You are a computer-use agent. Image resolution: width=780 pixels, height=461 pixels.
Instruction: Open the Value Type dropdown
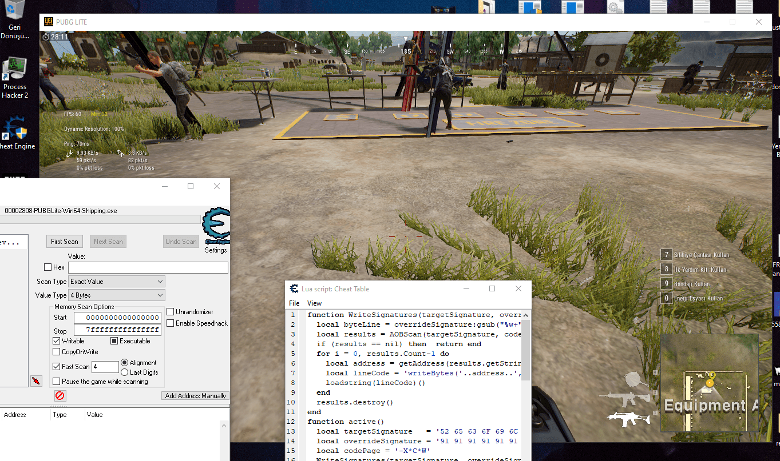point(117,295)
